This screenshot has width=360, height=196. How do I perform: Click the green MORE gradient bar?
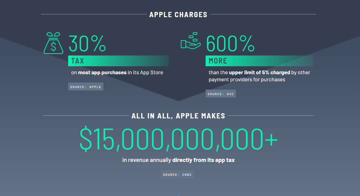[259, 61]
